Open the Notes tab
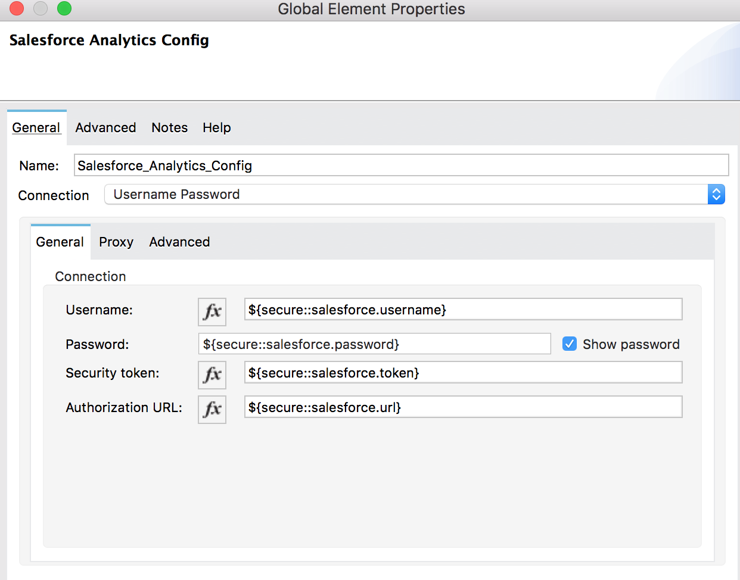The width and height of the screenshot is (740, 580). [x=169, y=127]
